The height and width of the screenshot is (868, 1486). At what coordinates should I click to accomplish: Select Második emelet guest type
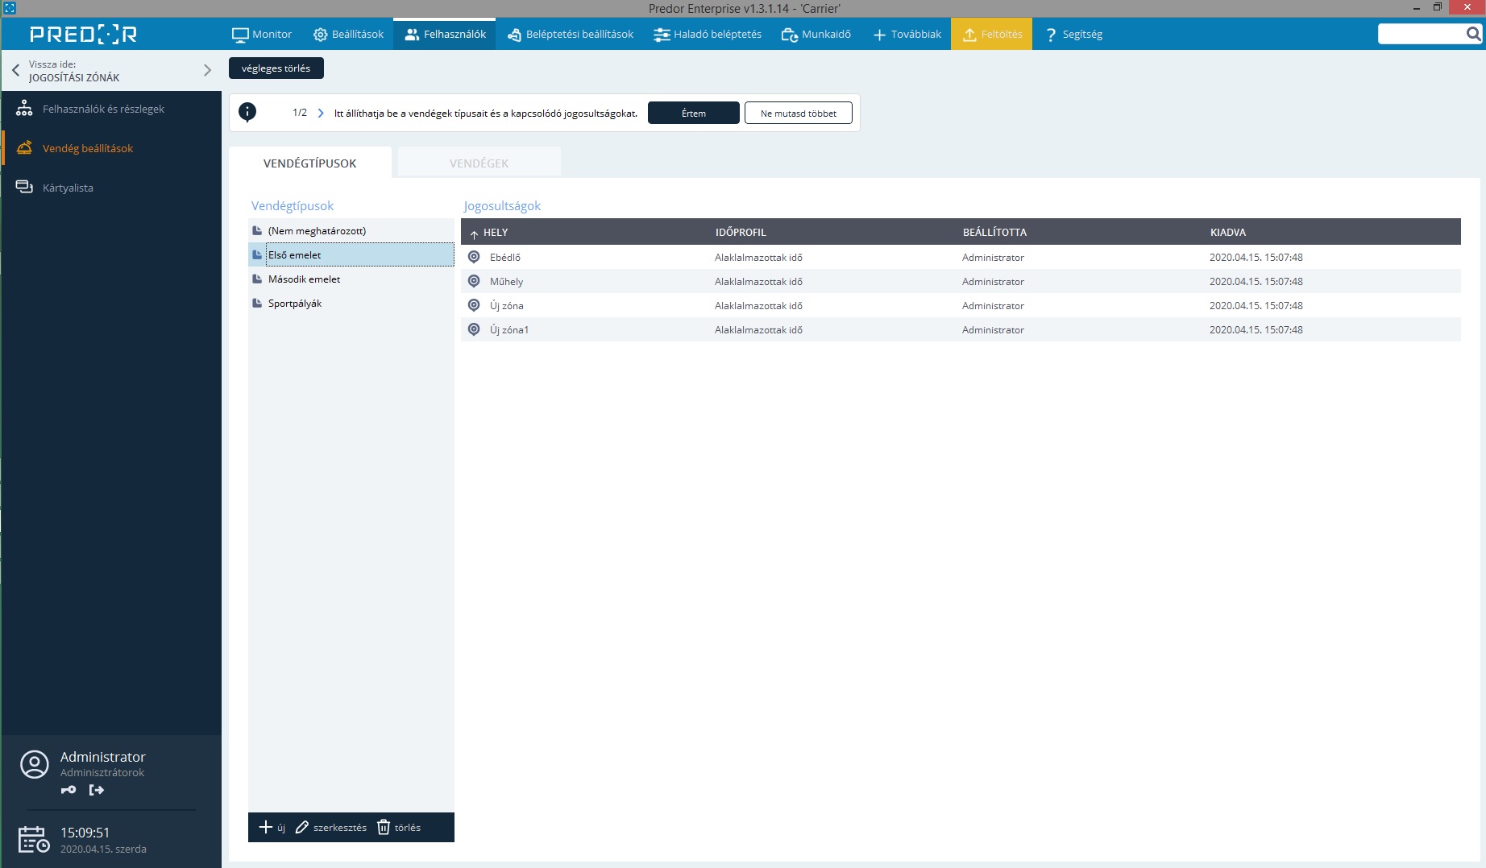(304, 279)
